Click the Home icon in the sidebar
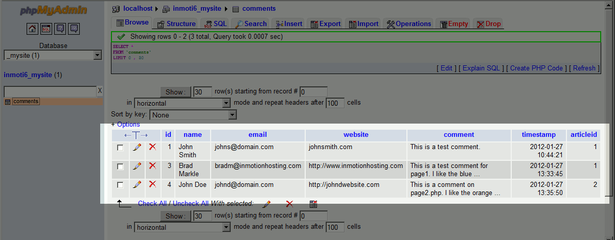 32,29
